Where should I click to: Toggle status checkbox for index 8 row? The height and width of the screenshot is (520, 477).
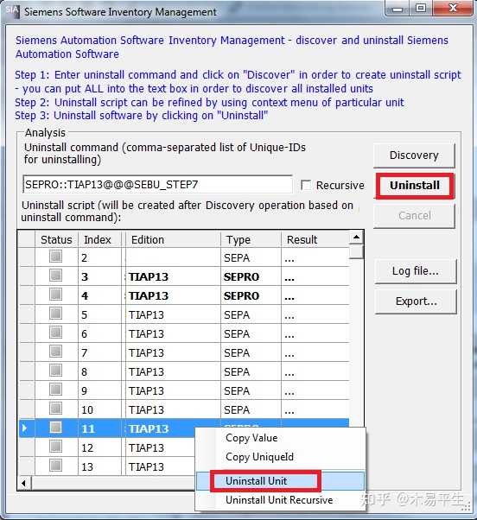tap(55, 370)
